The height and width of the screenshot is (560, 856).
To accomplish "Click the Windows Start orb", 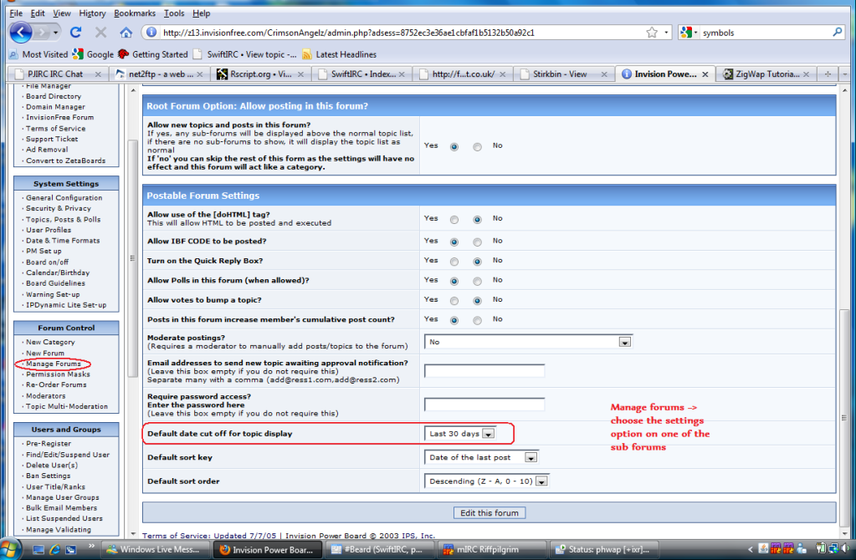I will (13, 549).
